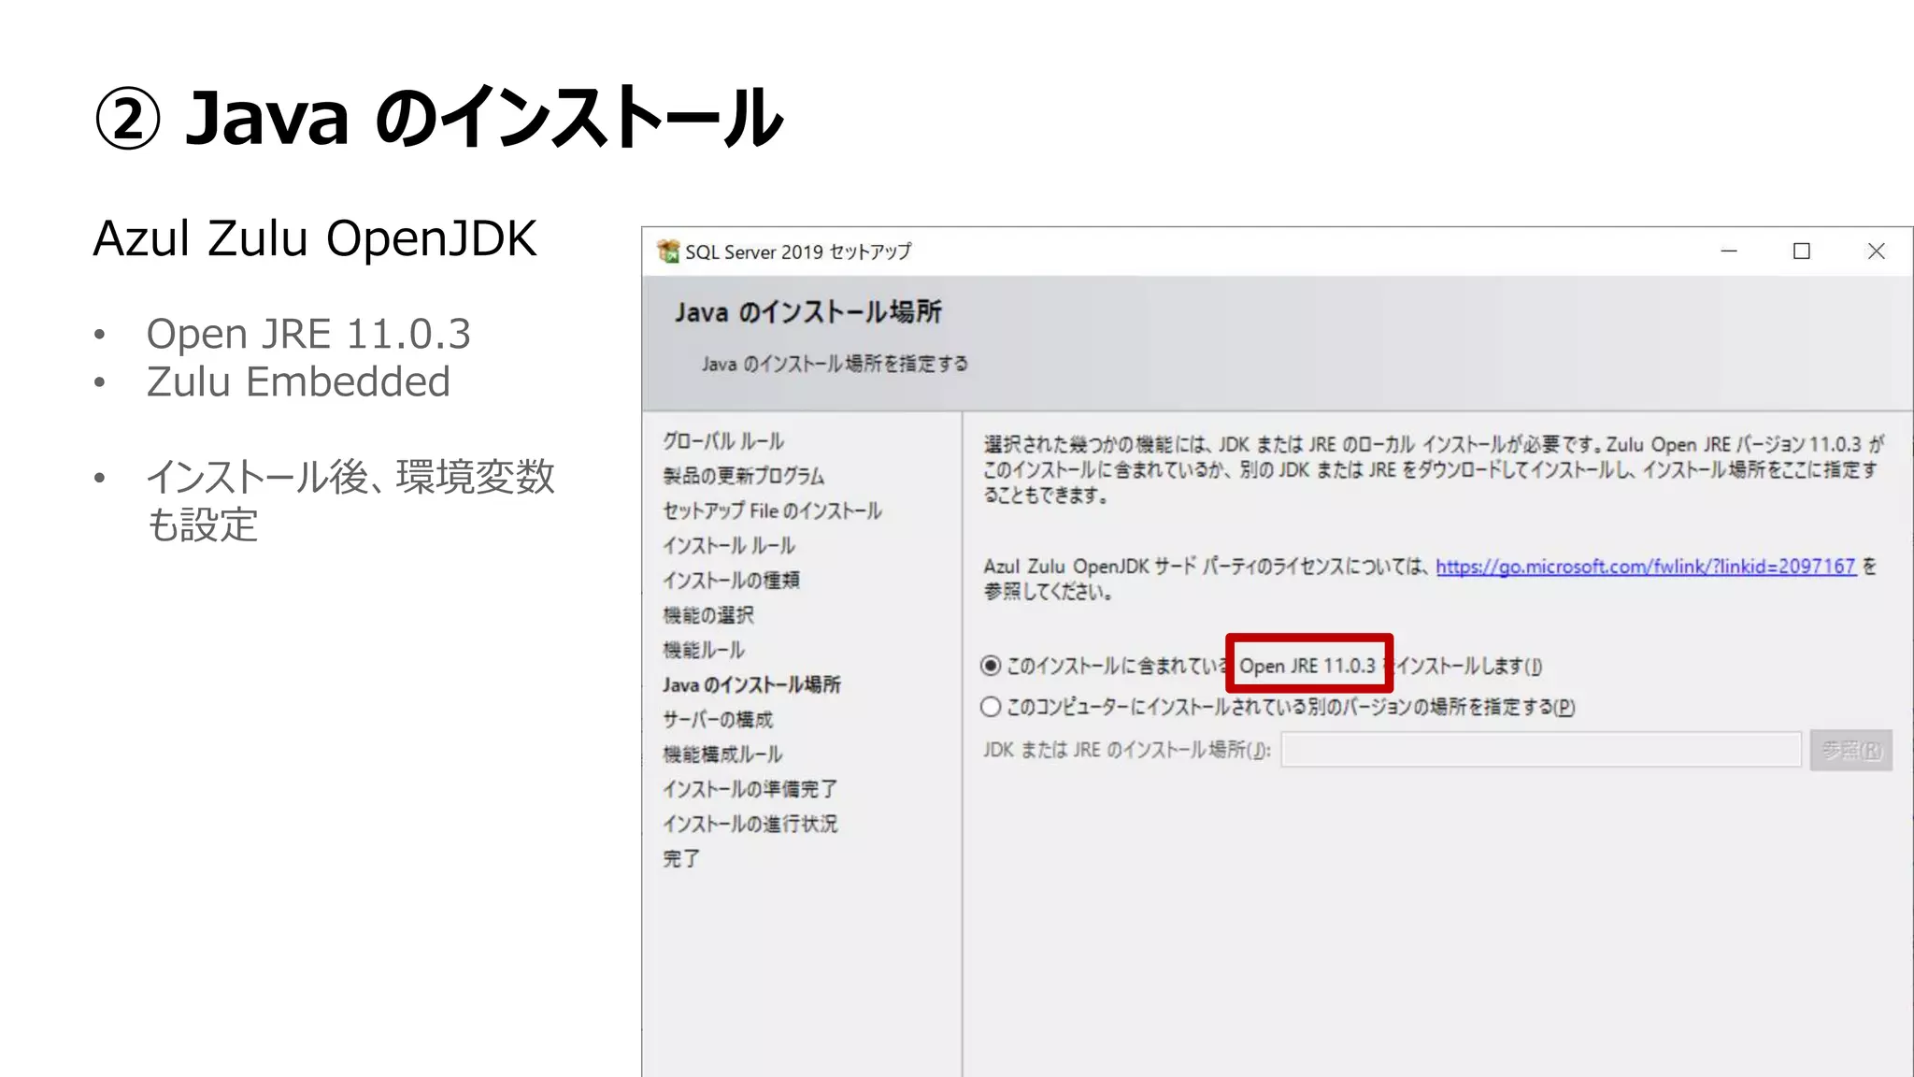The image size is (1914, 1077).
Task: Select the radio to specify another installed Java version
Action: 991,707
